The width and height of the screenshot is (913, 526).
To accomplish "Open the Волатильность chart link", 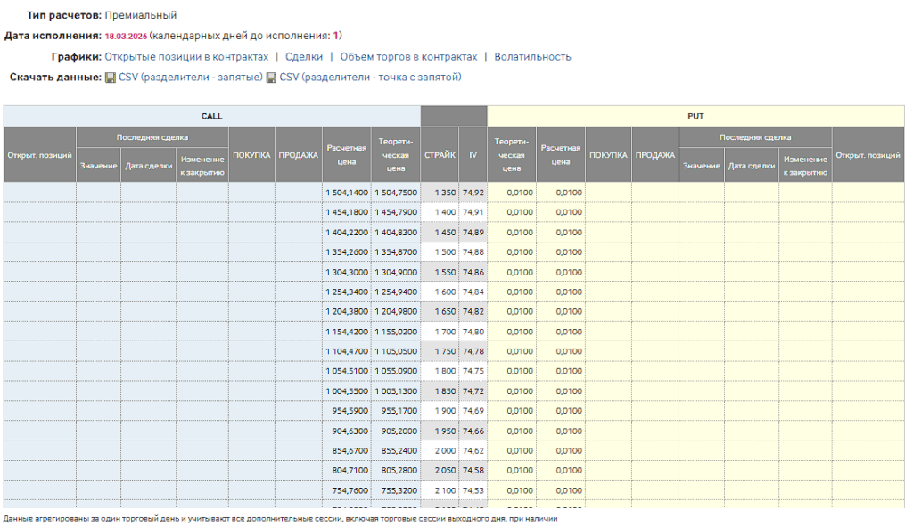I will (x=532, y=57).
